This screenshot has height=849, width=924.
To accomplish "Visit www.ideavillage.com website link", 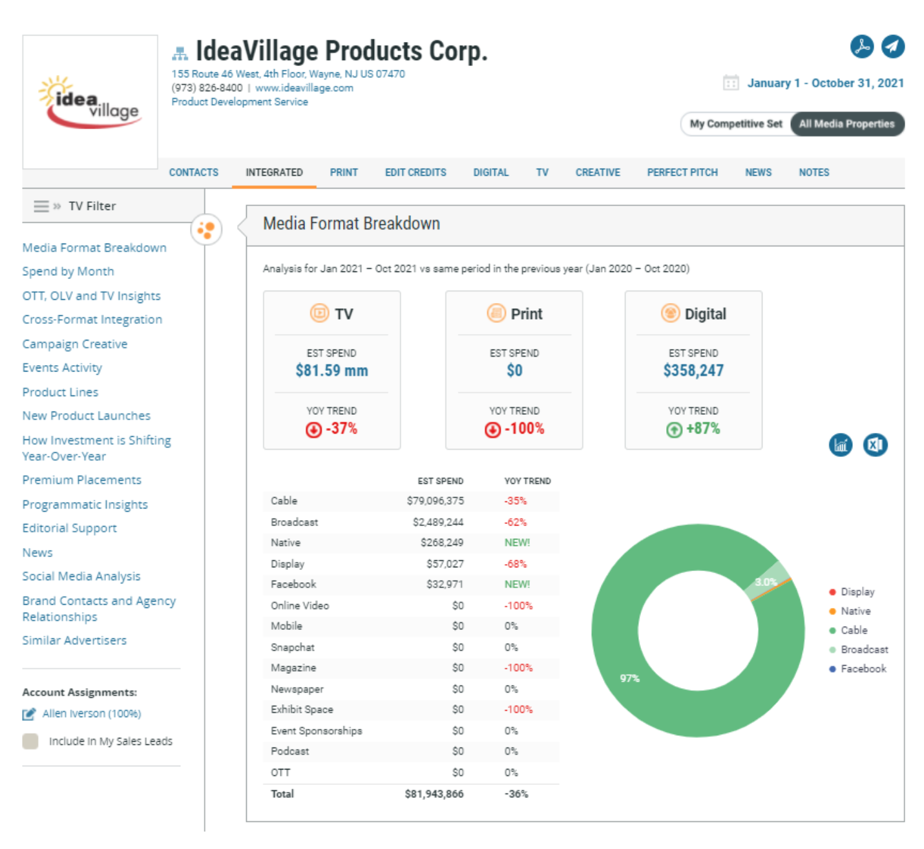I will (304, 88).
